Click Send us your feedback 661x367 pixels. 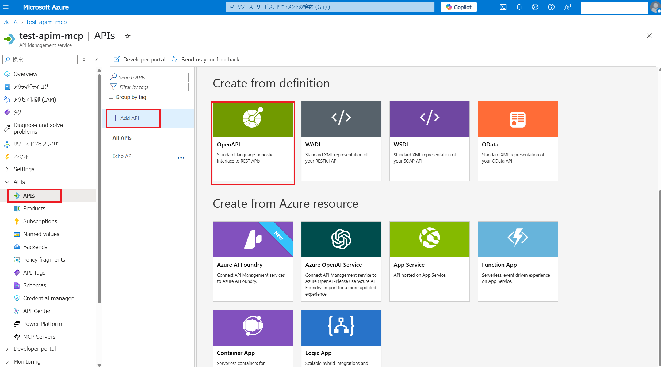(205, 59)
